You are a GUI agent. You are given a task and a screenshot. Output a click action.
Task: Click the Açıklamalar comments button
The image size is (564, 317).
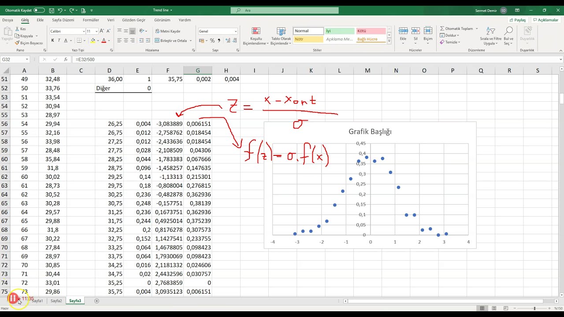click(545, 20)
